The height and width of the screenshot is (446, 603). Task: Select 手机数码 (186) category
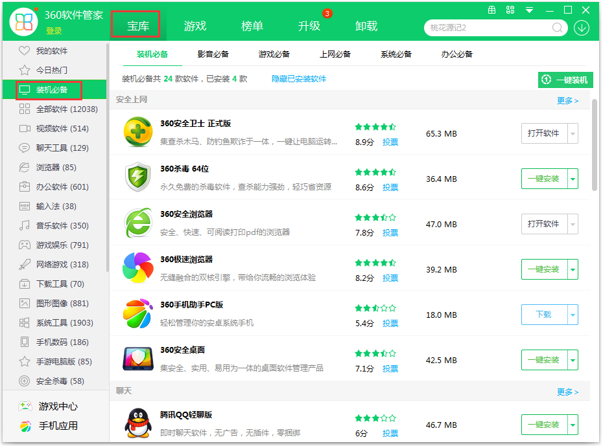click(x=54, y=342)
